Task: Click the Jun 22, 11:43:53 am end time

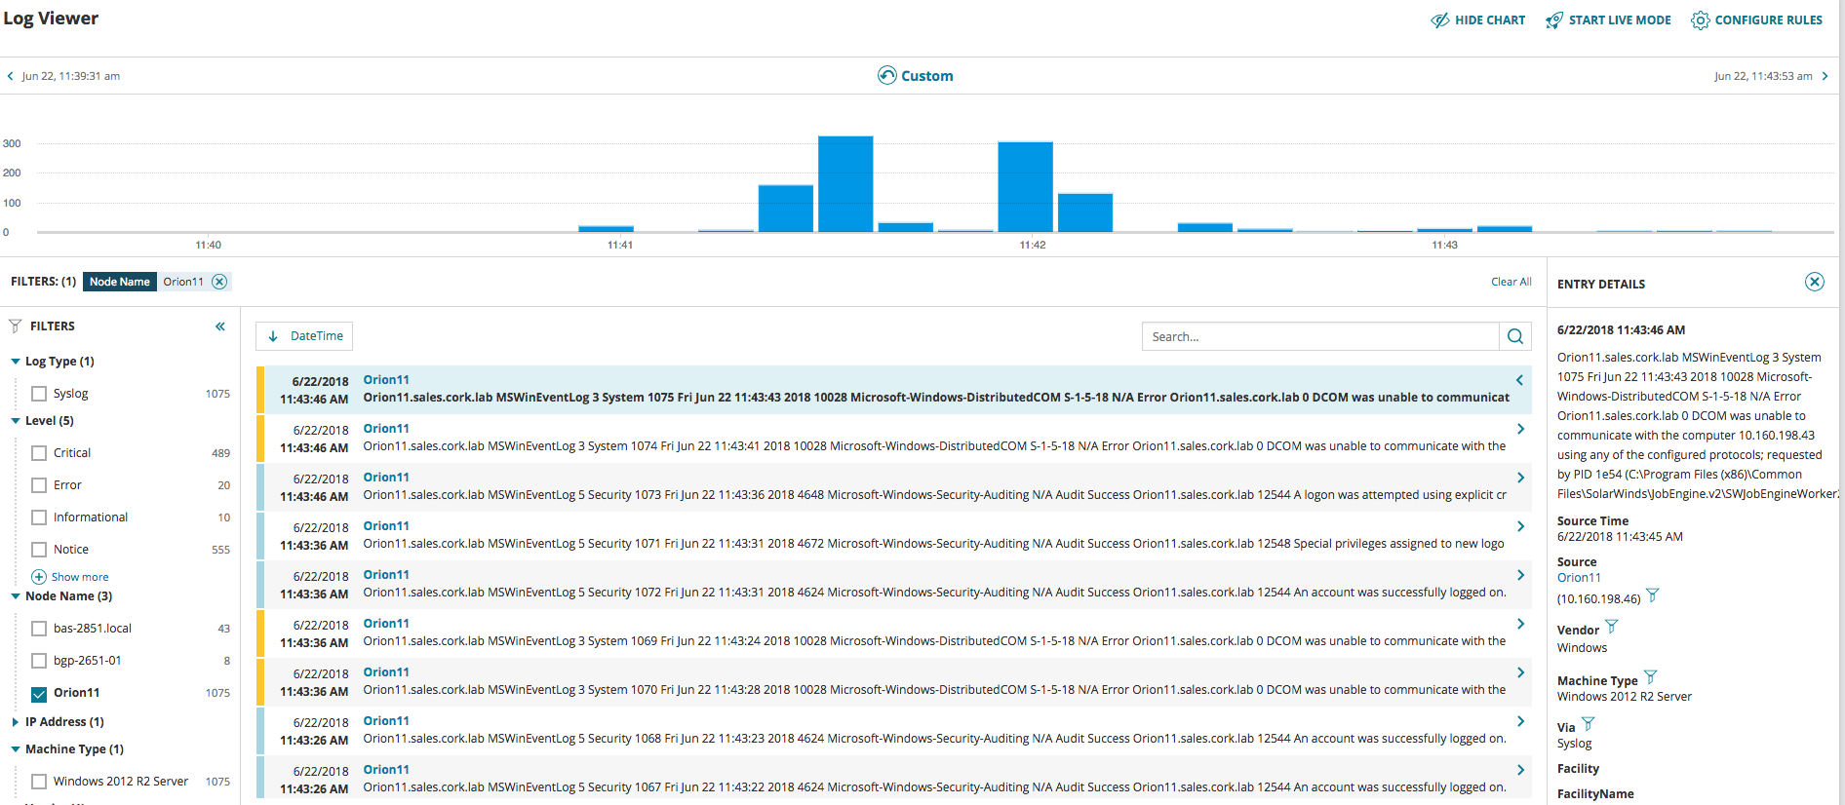Action: [x=1763, y=76]
